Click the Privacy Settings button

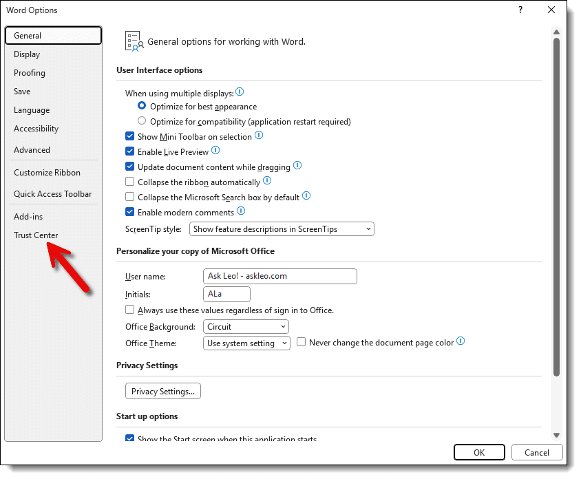click(x=162, y=392)
